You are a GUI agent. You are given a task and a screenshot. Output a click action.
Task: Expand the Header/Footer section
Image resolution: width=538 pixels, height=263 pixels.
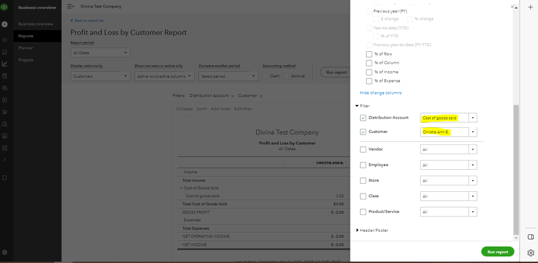tap(372, 230)
